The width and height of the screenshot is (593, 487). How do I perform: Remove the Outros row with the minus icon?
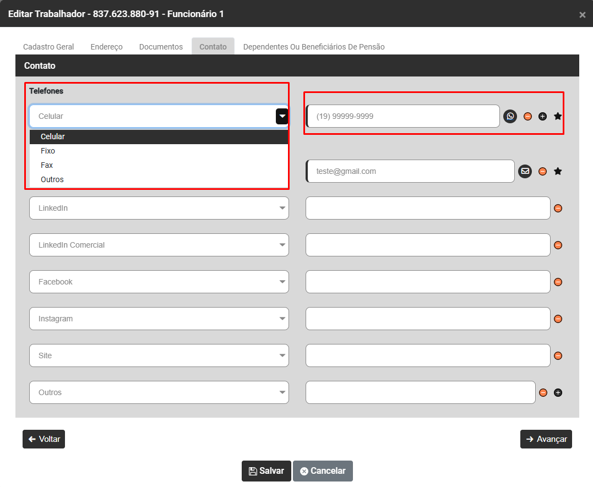tap(543, 392)
